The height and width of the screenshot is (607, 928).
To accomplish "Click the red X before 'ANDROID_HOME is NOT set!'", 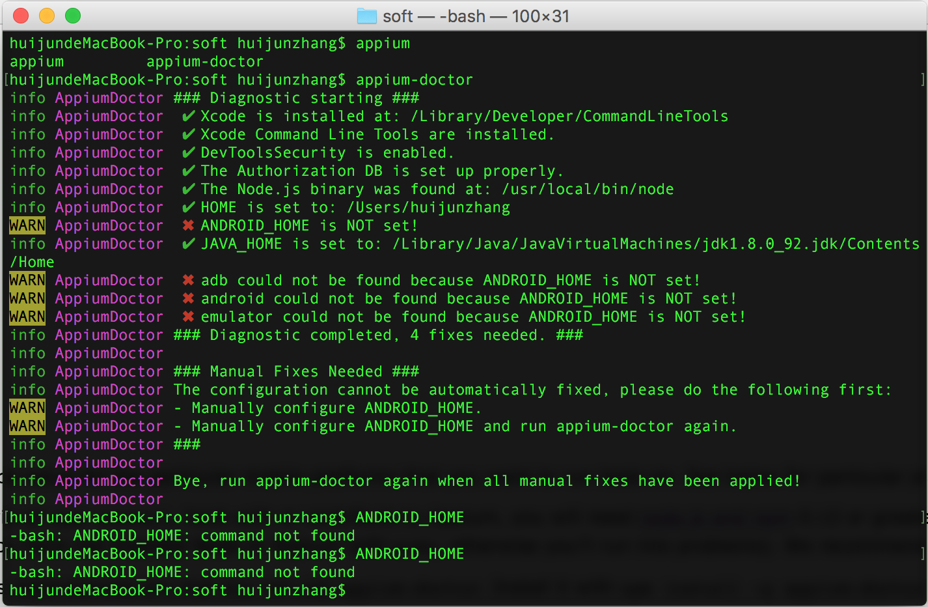I will click(x=189, y=225).
